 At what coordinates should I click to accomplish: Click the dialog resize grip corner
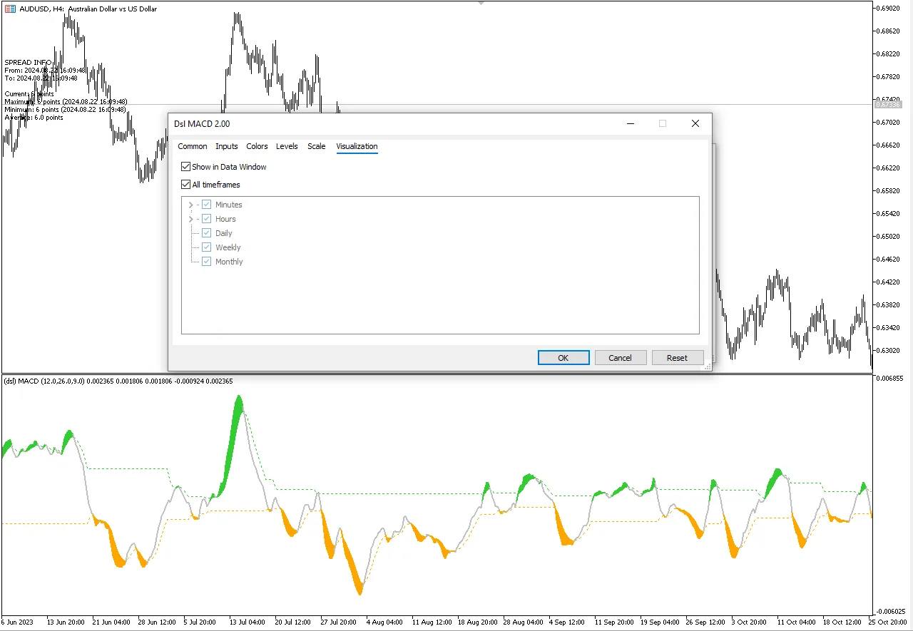pyautogui.click(x=707, y=366)
